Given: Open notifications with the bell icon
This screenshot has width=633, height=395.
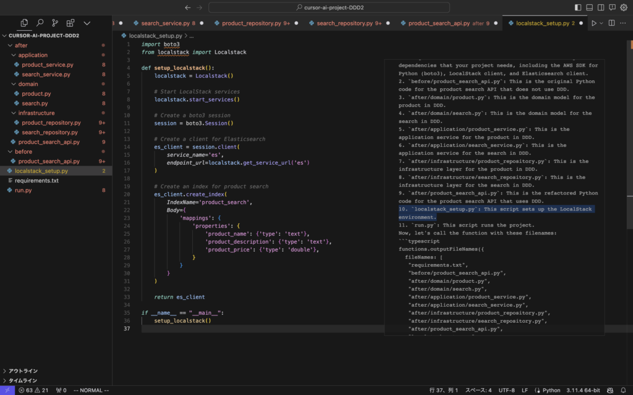Looking at the screenshot, I should pos(623,390).
